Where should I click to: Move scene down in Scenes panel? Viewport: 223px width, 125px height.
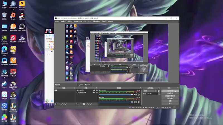pyautogui.click(x=66, y=104)
